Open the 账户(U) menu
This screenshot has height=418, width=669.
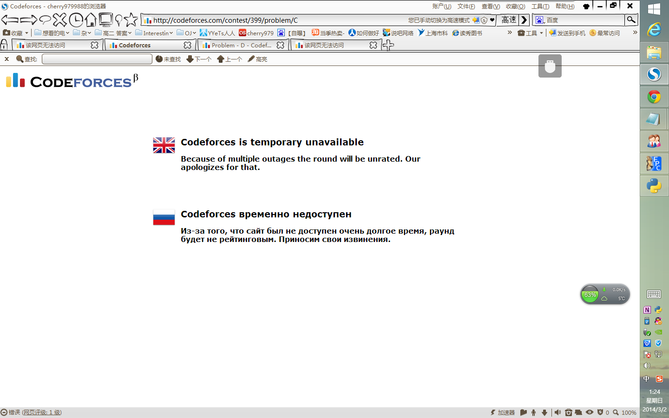click(x=441, y=6)
